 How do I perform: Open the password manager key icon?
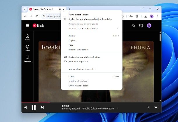[x=131, y=16]
